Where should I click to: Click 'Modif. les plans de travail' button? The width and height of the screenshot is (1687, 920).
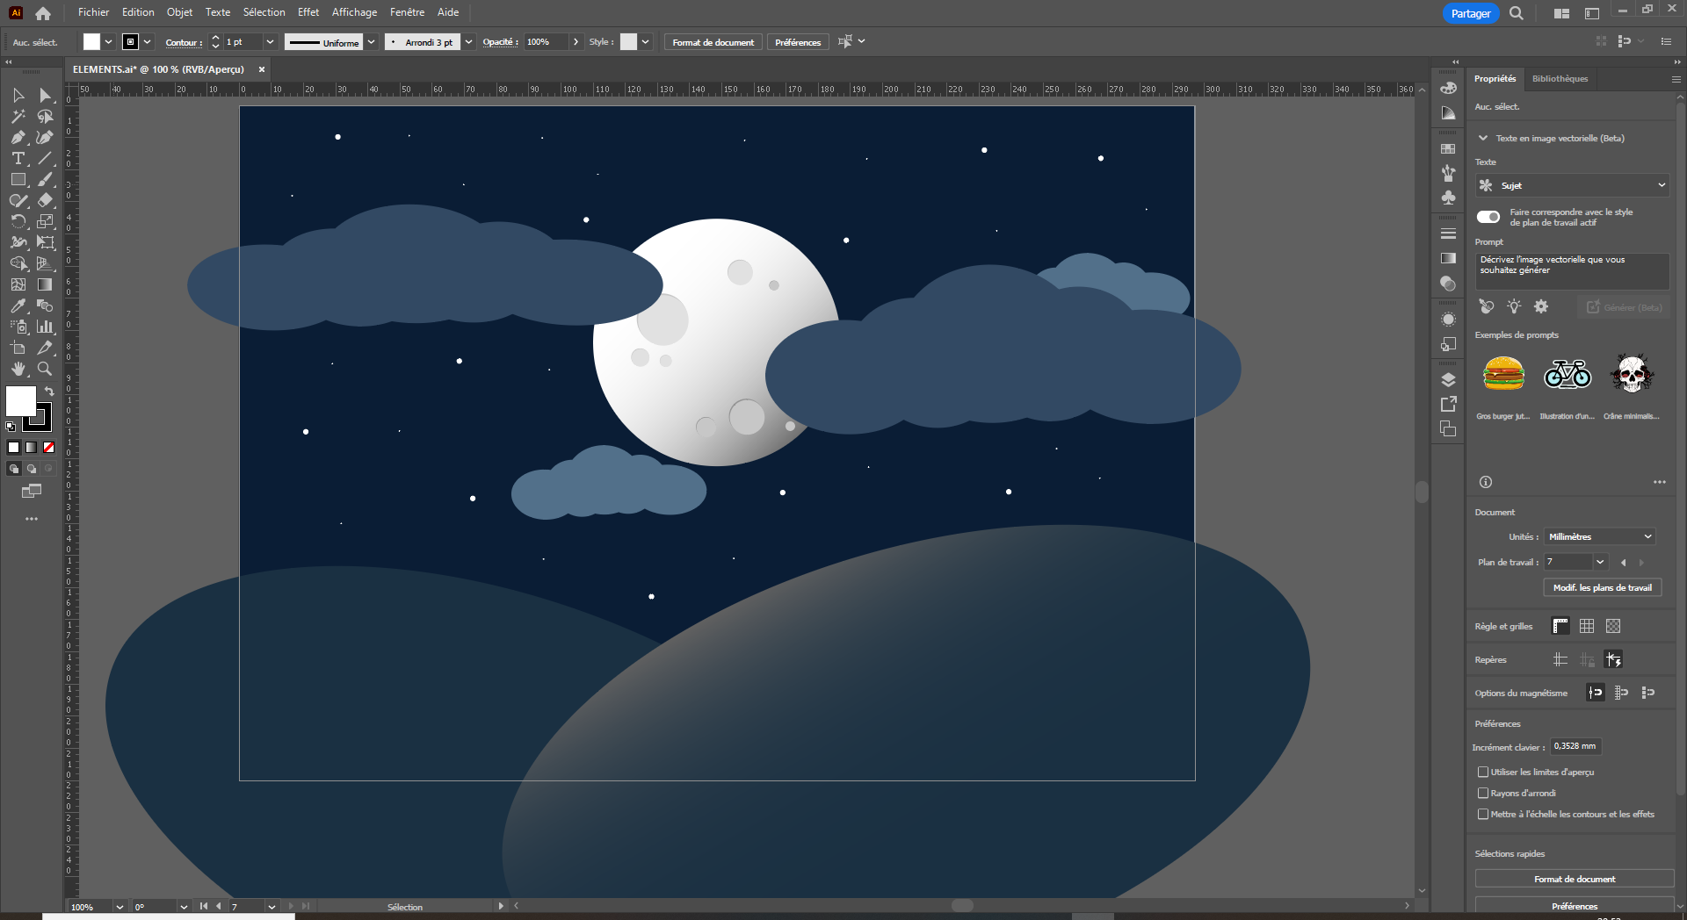pos(1603,587)
